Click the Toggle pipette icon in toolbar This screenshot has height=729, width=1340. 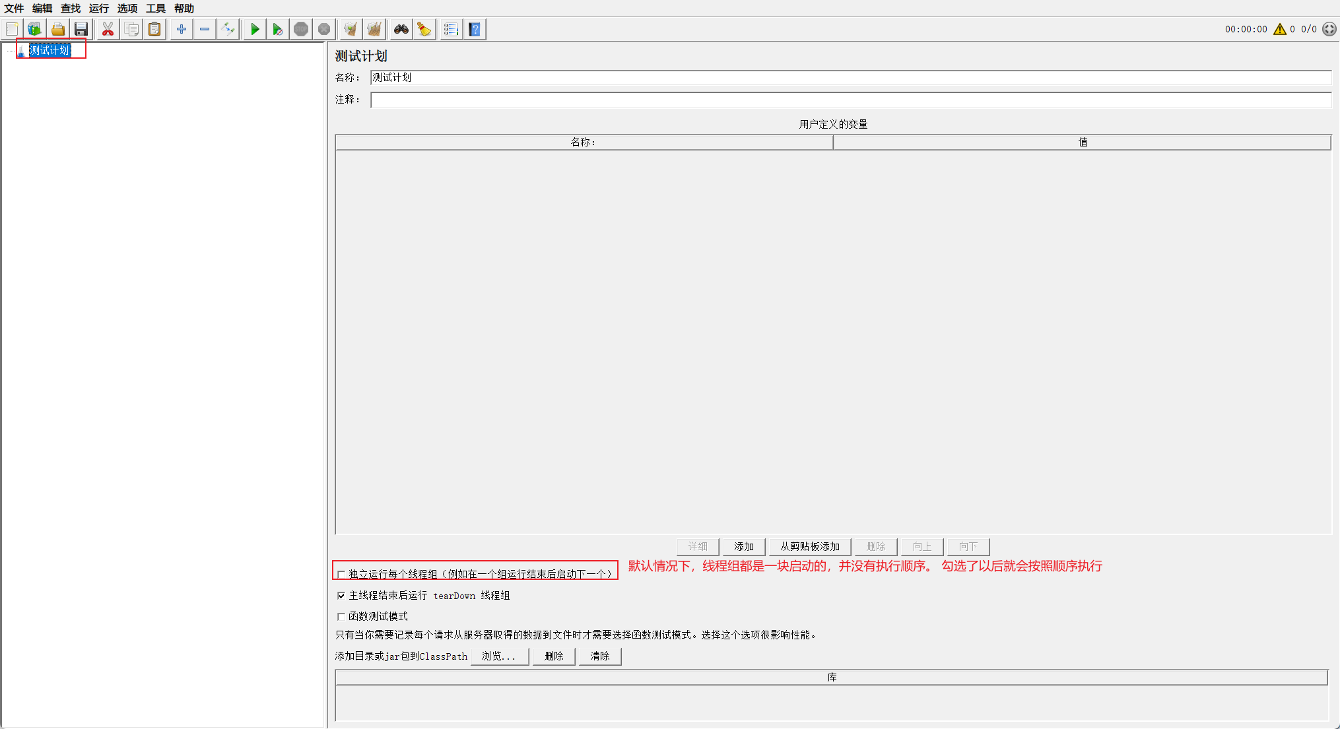[x=228, y=29]
